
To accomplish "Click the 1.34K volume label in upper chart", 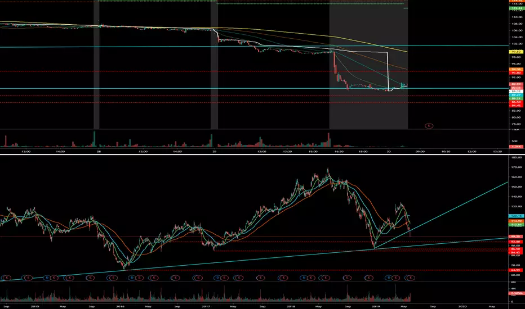I will click(515, 147).
